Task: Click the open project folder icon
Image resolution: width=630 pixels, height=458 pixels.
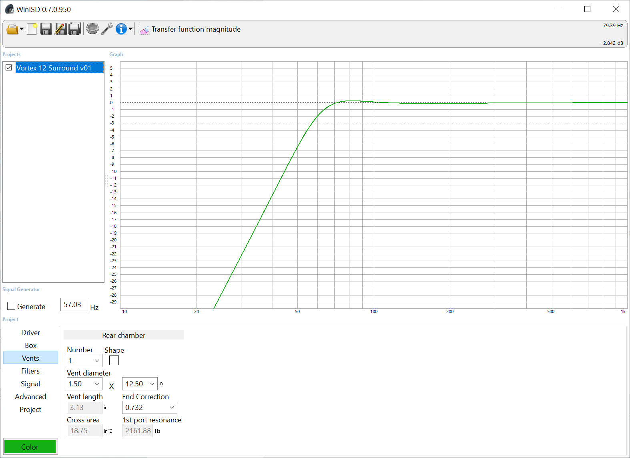Action: point(12,29)
